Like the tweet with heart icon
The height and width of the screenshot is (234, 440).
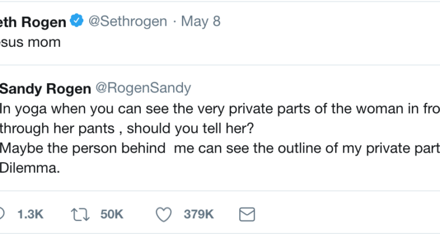(x=164, y=214)
